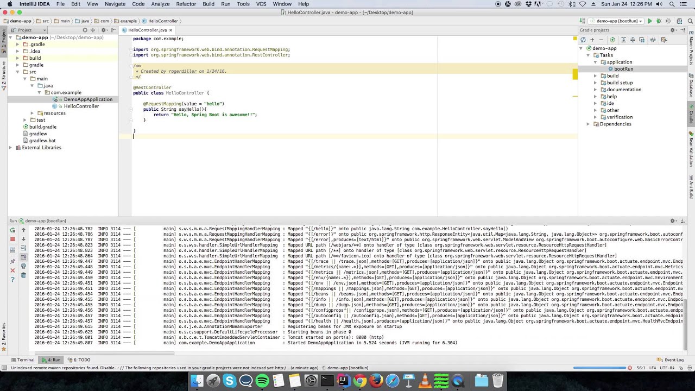Screen dimensions: 695x391
Task: Select the HelloController.java editor tab
Action: coord(148,30)
